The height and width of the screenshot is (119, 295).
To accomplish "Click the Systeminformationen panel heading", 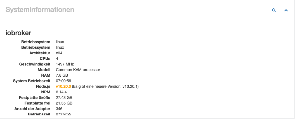I will [40, 9].
